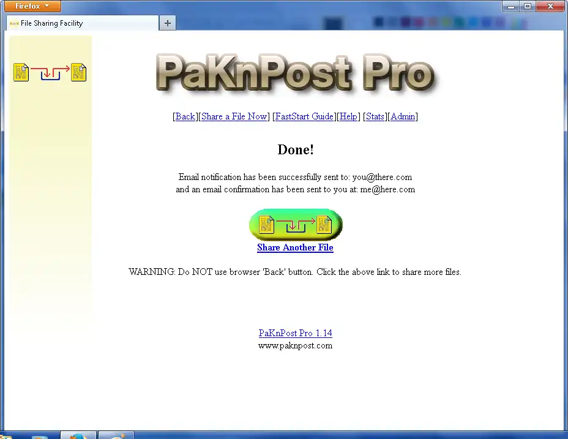The image size is (568, 439).
Task: Open the FastStart Guide link
Action: 304,117
